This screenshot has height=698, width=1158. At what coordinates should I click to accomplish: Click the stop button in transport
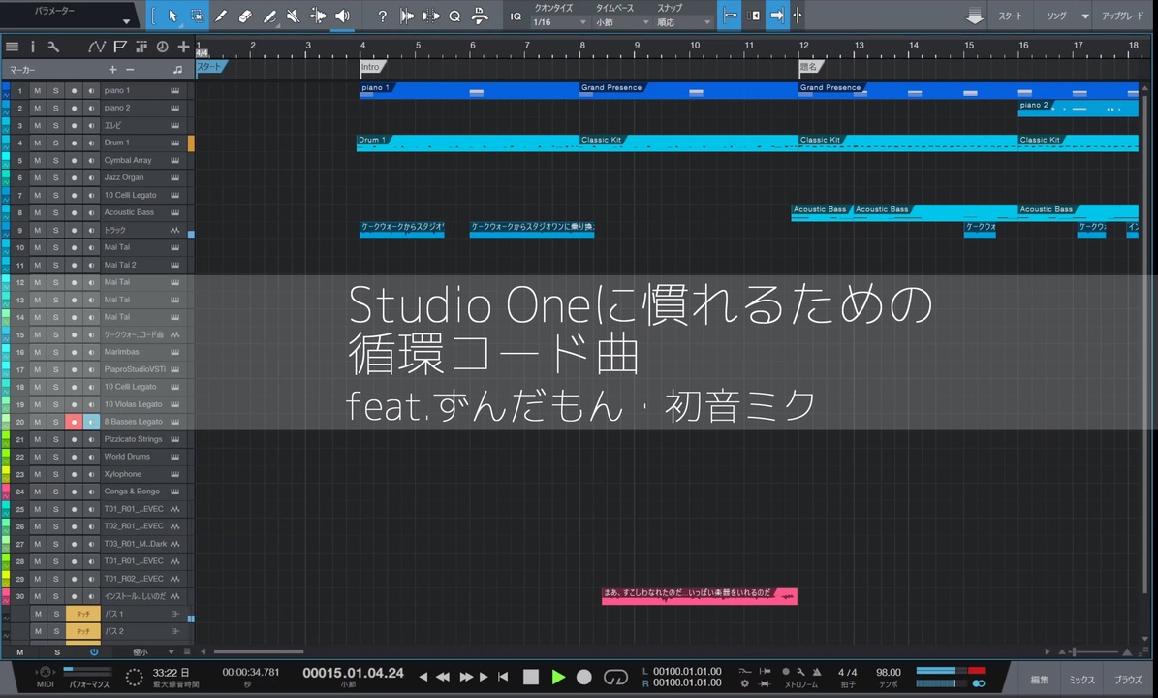530,677
